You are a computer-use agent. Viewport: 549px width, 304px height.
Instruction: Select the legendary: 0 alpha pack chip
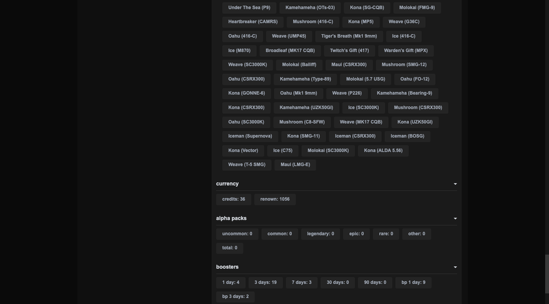pyautogui.click(x=320, y=234)
